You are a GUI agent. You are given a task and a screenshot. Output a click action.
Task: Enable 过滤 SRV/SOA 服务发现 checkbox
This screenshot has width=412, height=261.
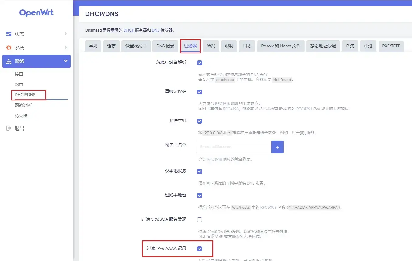(x=200, y=220)
